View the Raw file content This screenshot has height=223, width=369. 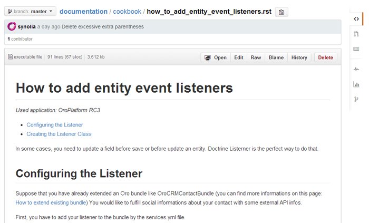point(256,57)
